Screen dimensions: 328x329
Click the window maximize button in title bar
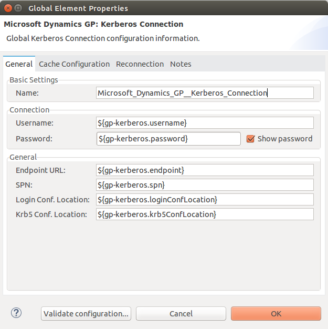click(18, 8)
